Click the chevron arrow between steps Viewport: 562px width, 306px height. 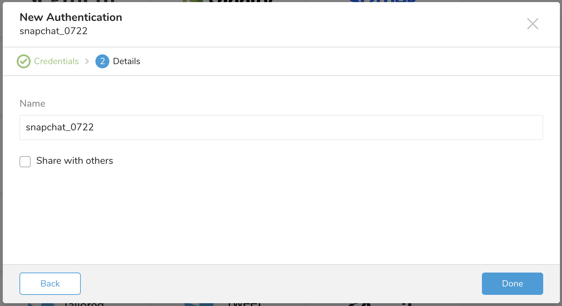click(87, 61)
